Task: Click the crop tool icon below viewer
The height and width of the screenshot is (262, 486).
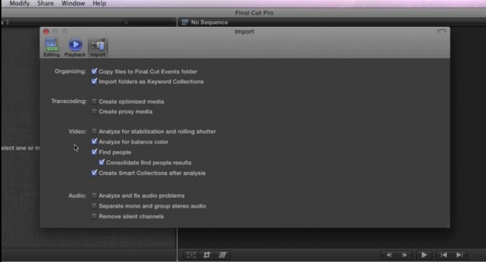Action: click(x=207, y=255)
